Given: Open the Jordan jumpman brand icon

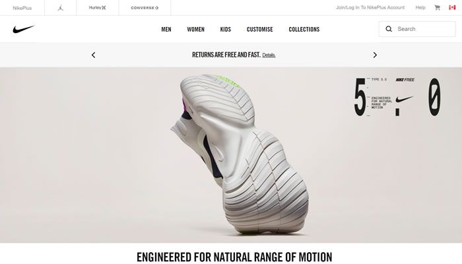Looking at the screenshot, I should tap(61, 8).
